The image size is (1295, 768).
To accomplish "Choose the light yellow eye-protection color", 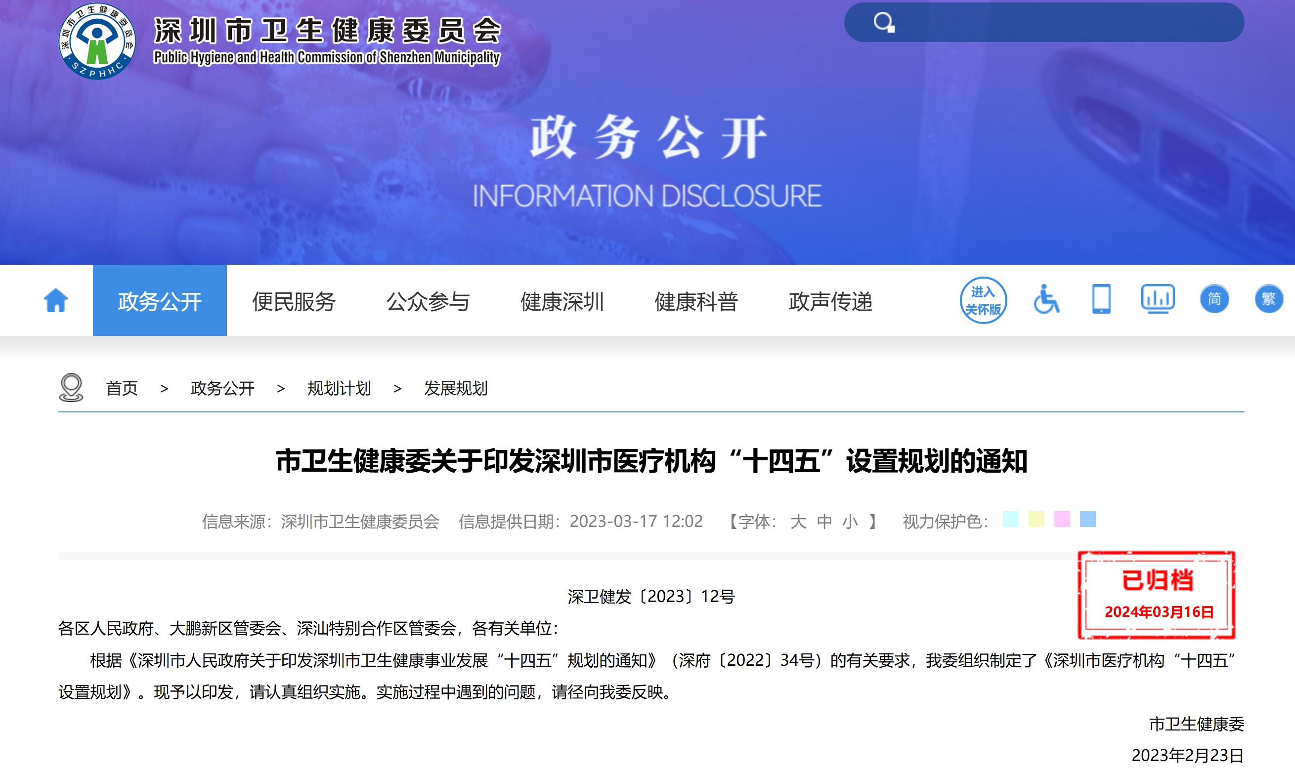I will pyautogui.click(x=1036, y=519).
